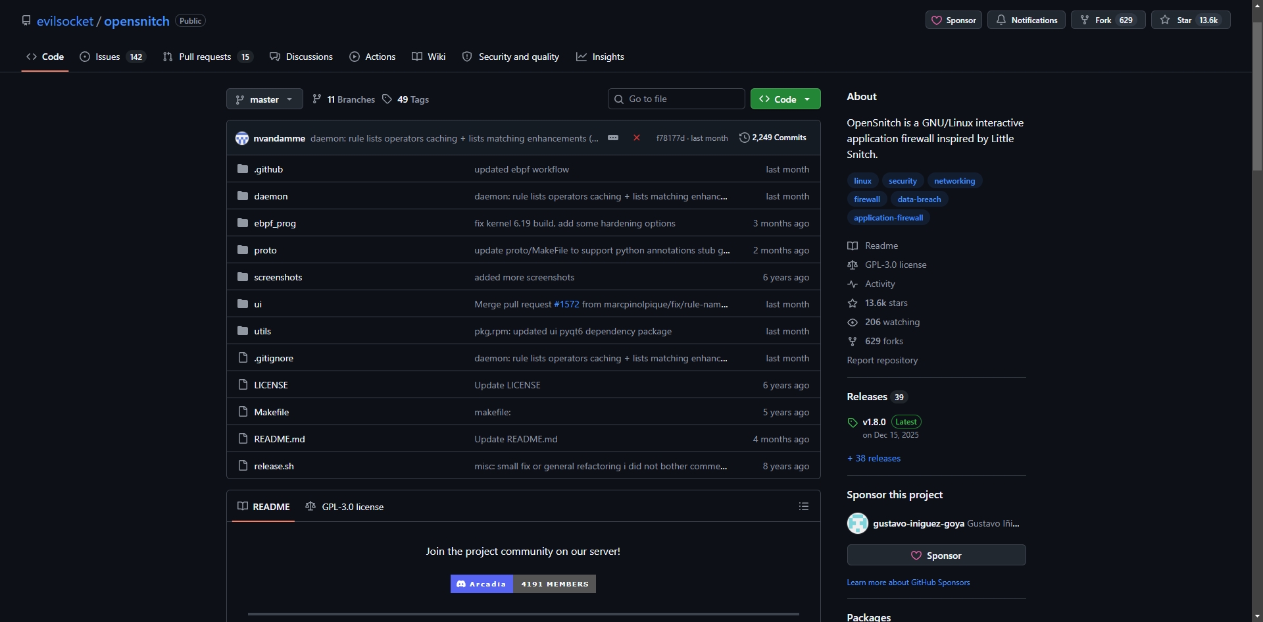Click the networking topic tag

(x=954, y=181)
